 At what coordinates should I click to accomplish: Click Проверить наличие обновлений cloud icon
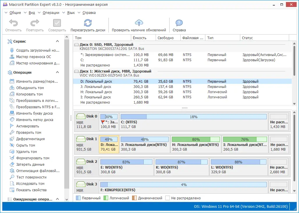click(x=139, y=23)
